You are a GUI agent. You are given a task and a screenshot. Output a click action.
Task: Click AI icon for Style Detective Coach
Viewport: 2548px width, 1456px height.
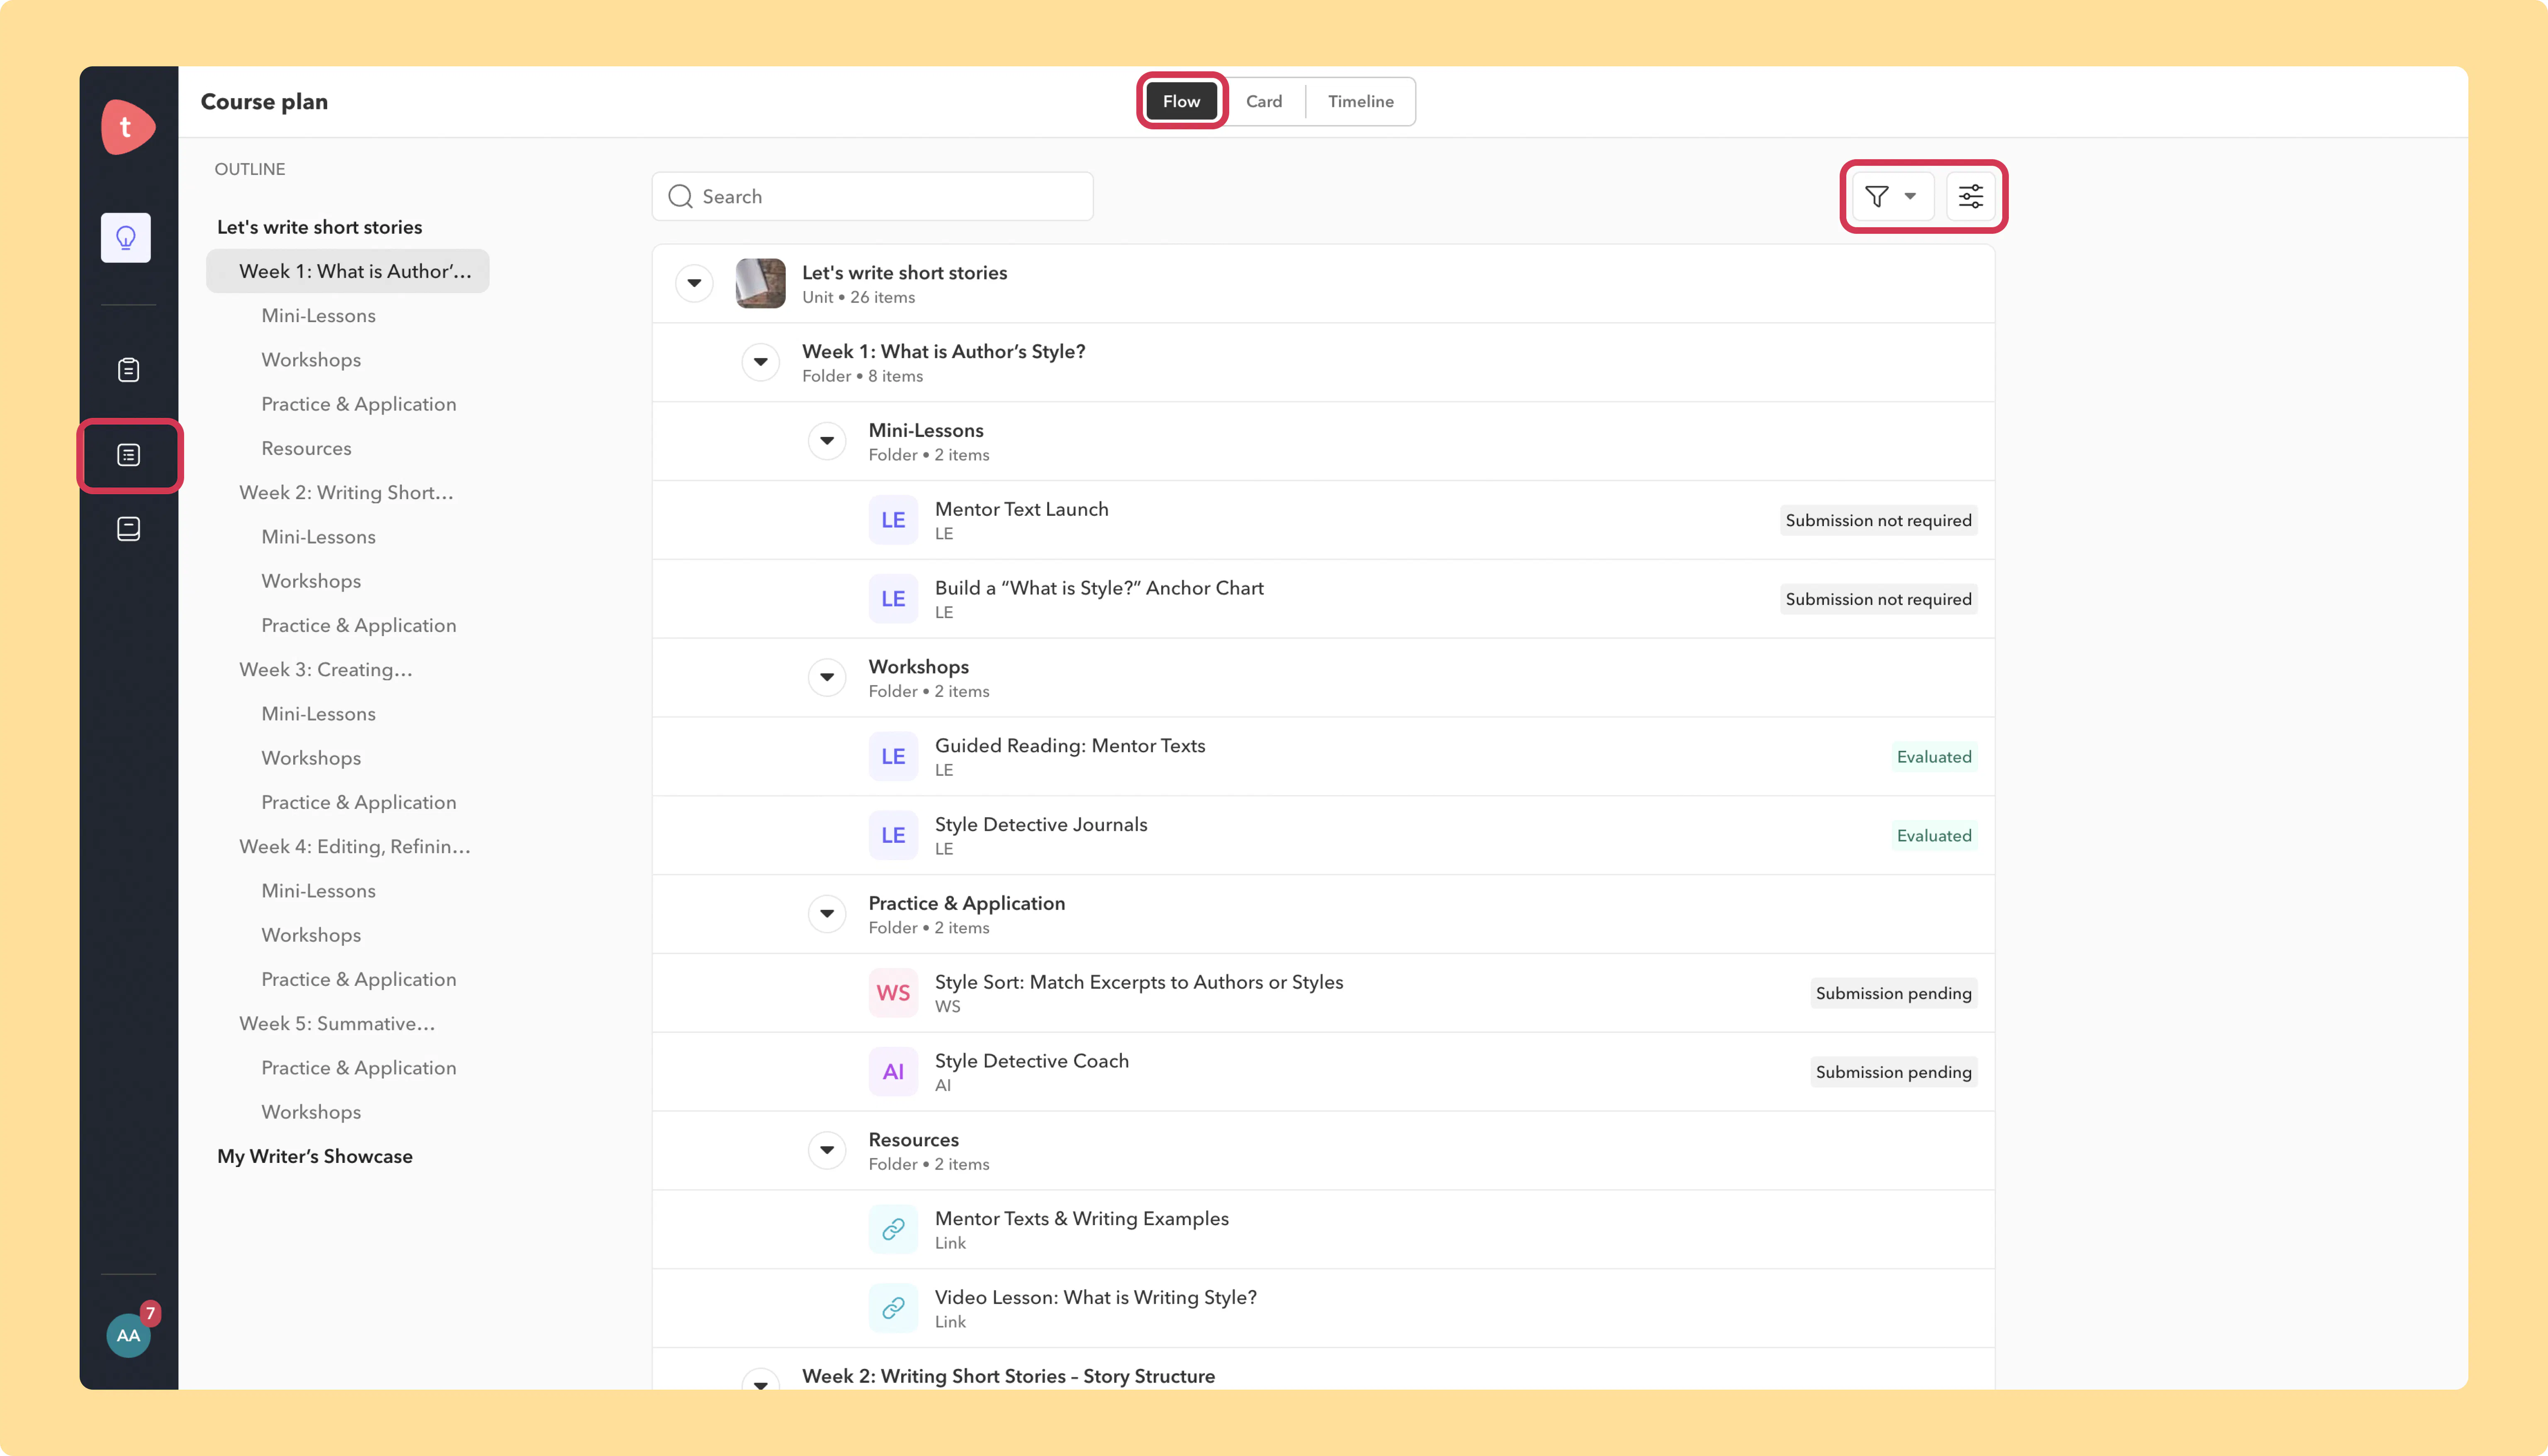[x=893, y=1072]
